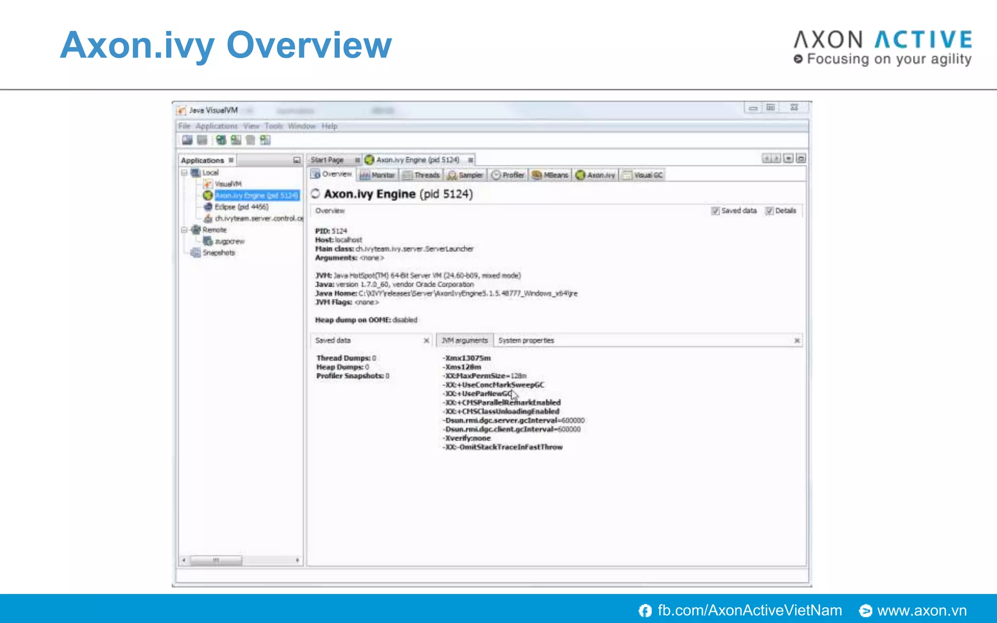997x623 pixels.
Task: Collapse the Local tree node
Action: 184,173
